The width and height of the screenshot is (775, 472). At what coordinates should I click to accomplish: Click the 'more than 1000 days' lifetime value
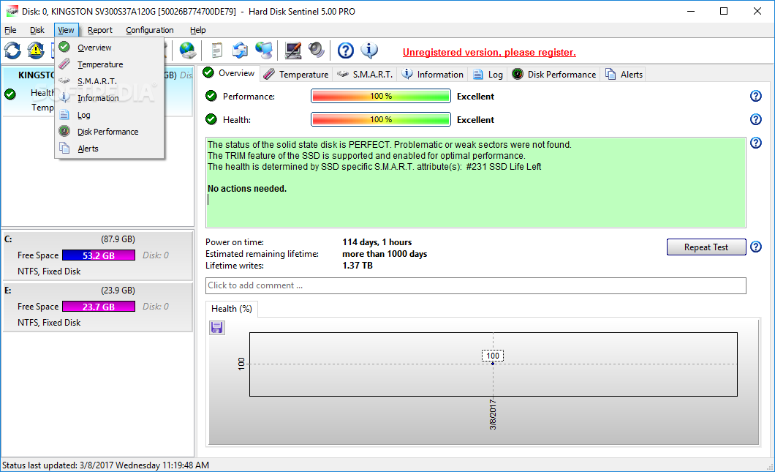pyautogui.click(x=385, y=254)
